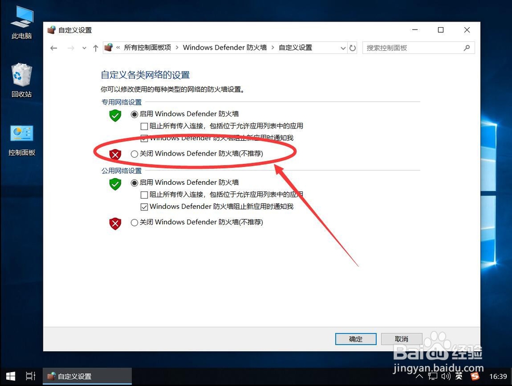Click red shield under 公用网络设置
Screen dimensions: 512x386
click(115, 224)
